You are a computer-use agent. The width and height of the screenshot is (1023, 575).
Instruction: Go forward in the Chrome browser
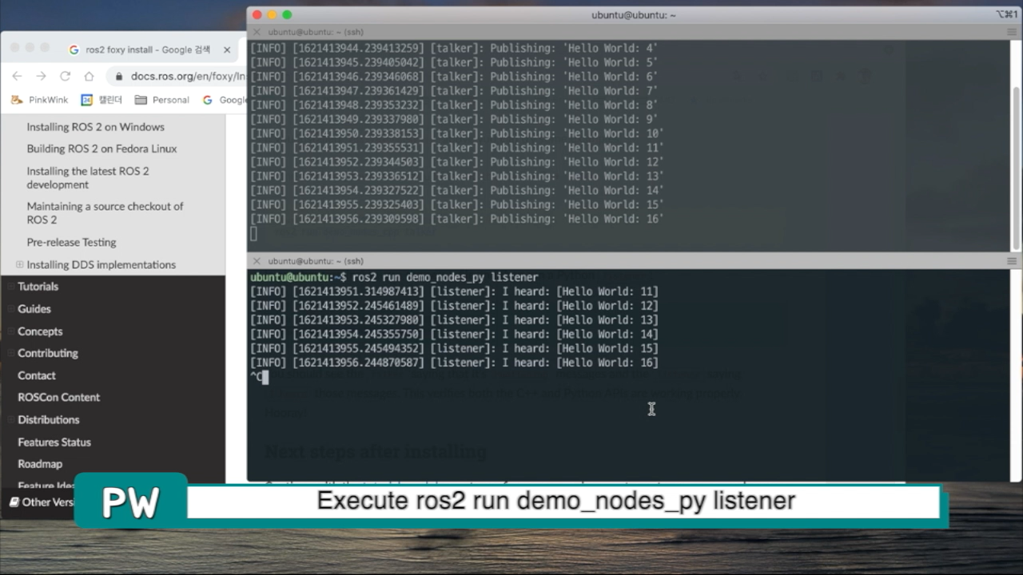41,76
